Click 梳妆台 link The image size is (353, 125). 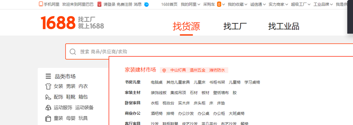point(168,103)
